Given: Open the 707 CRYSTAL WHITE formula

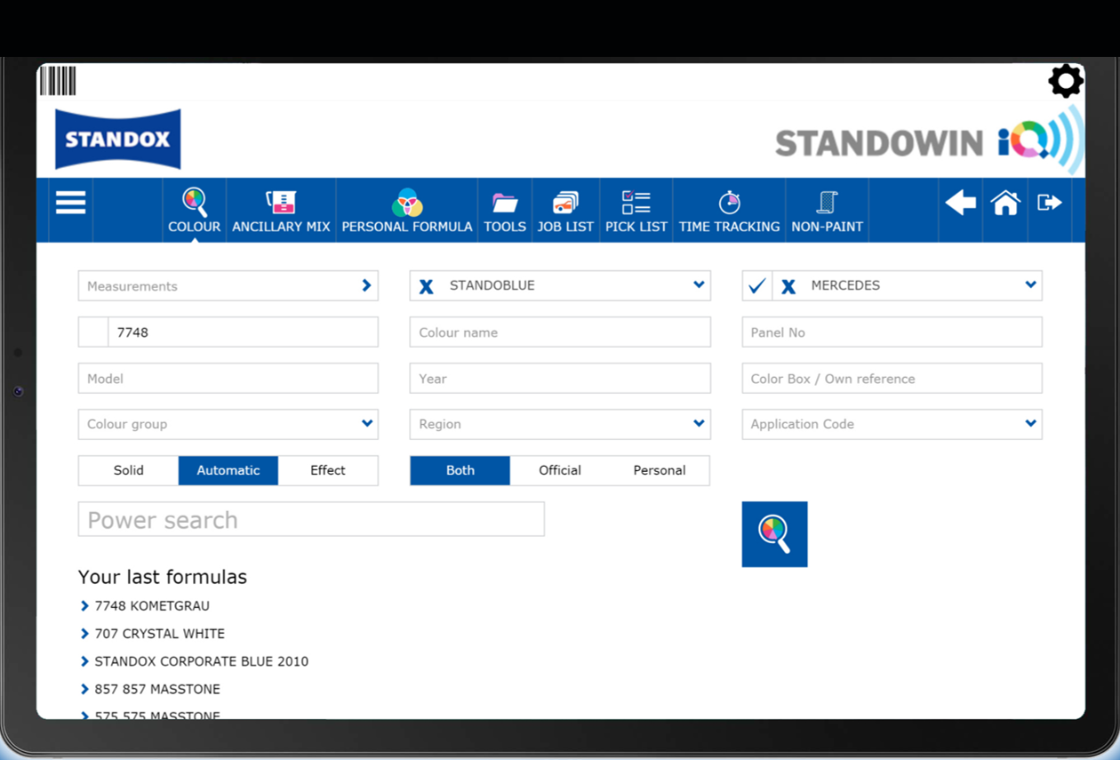Looking at the screenshot, I should 160,634.
